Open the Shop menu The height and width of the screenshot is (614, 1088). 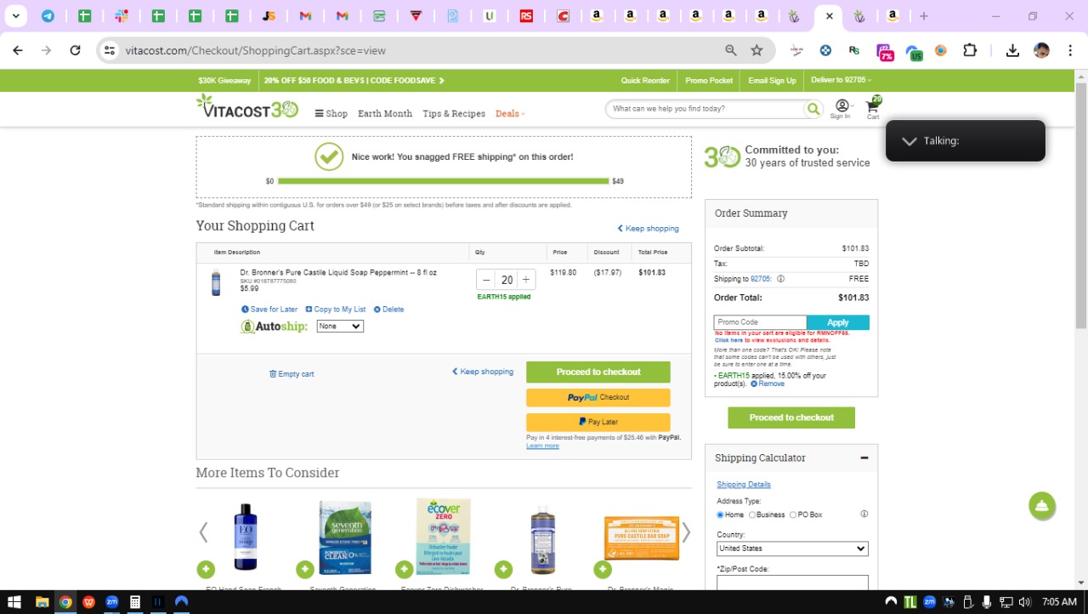tap(331, 113)
